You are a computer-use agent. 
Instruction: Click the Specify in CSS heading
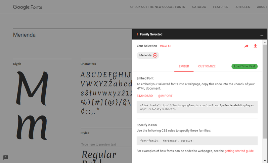pos(147,125)
